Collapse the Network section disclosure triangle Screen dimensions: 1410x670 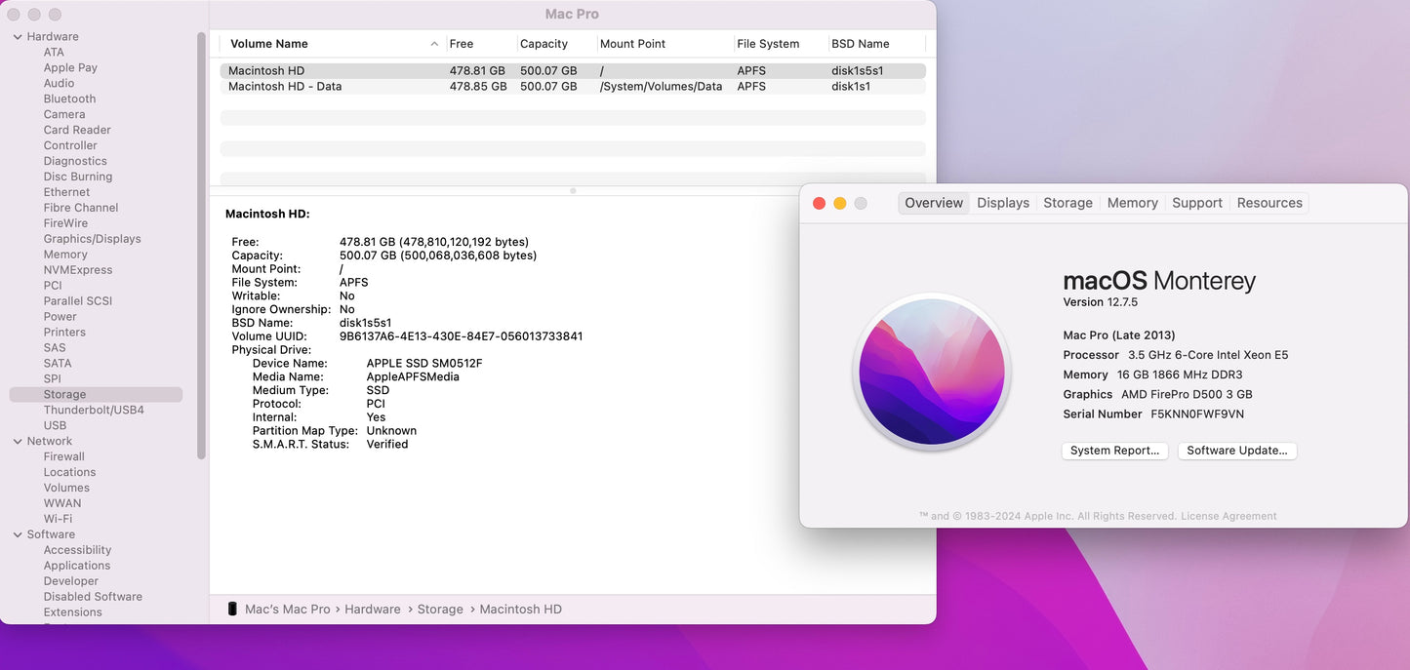[18, 442]
